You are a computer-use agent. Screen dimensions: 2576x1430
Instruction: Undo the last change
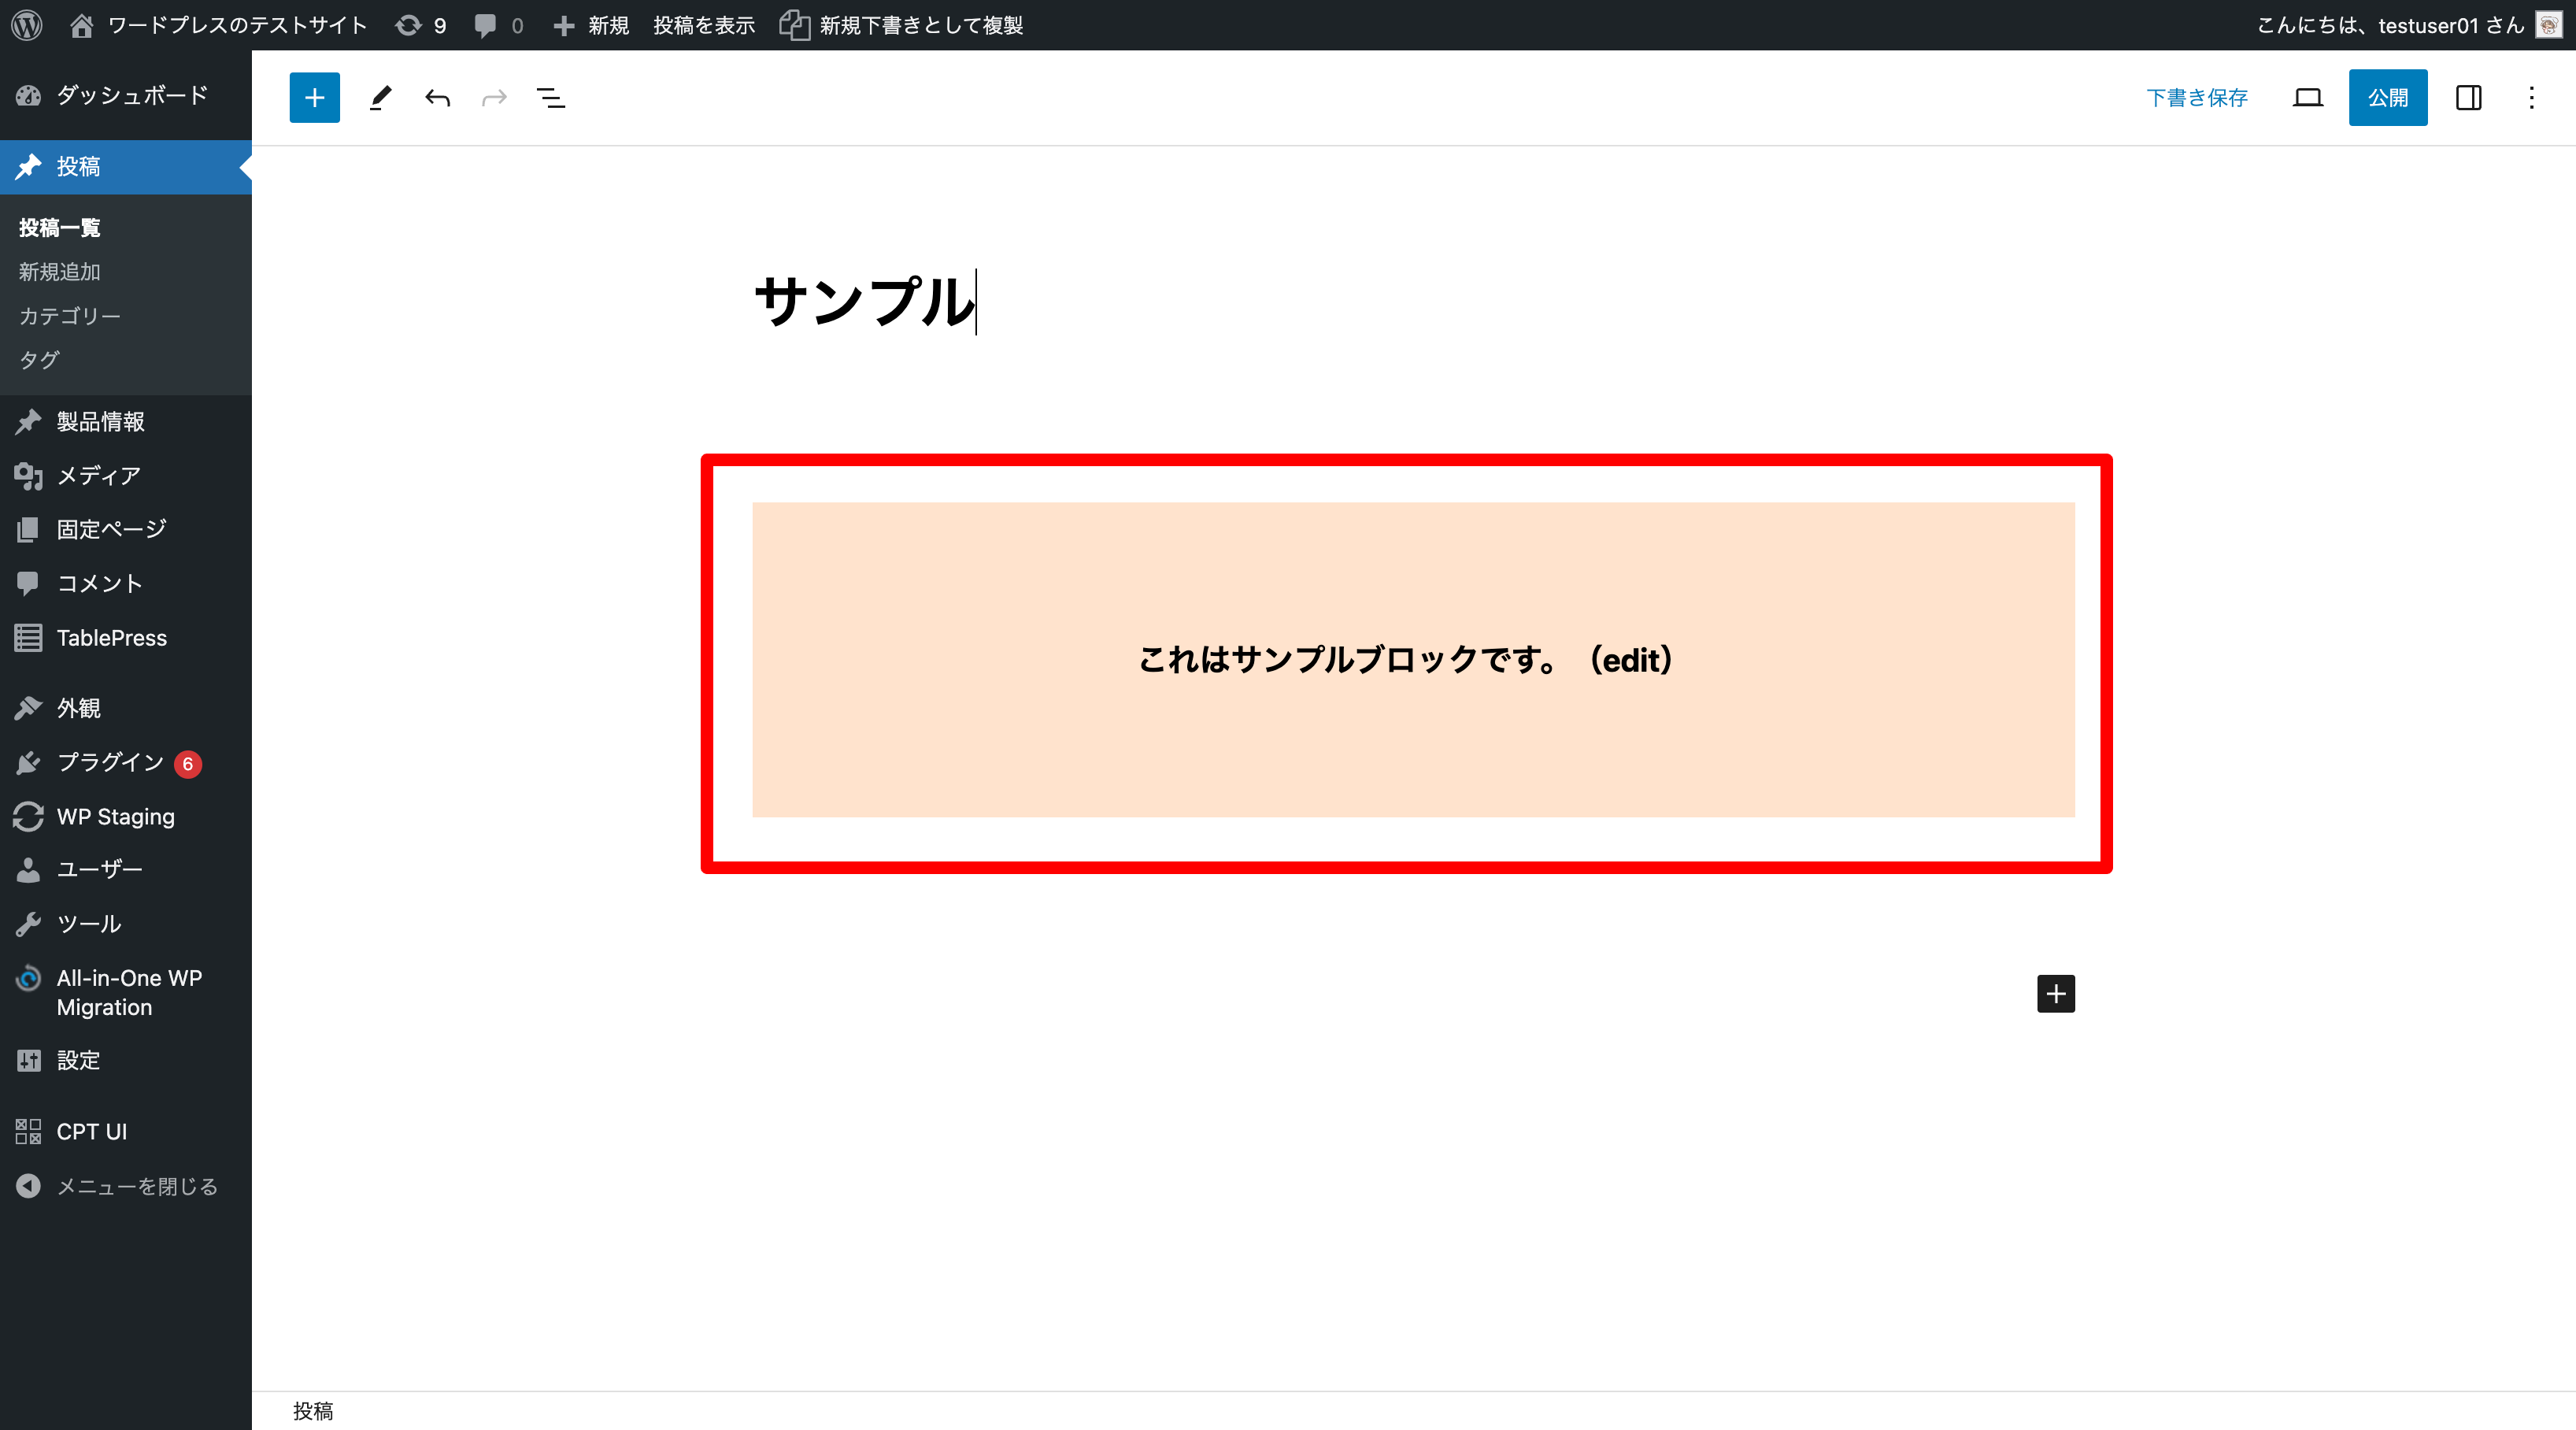(437, 97)
